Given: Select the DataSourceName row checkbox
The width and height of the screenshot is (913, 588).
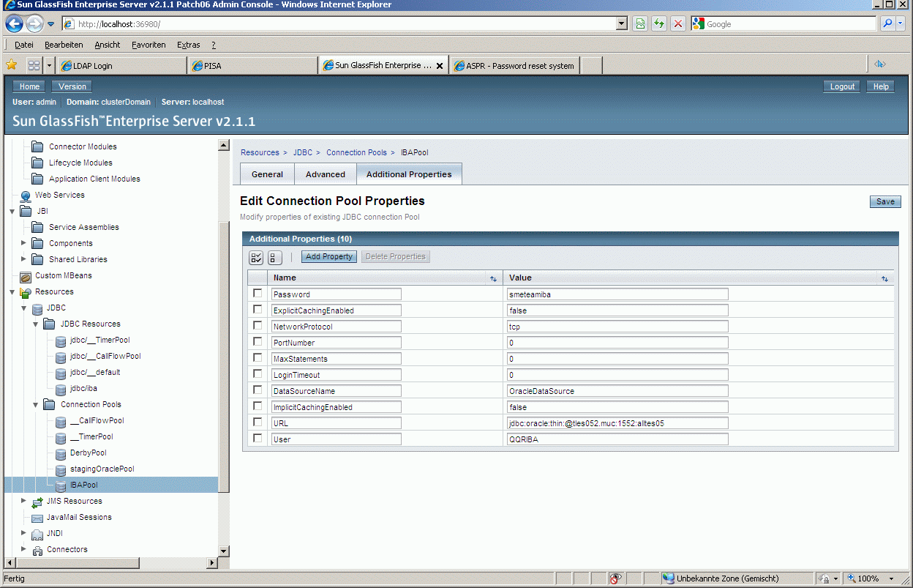Looking at the screenshot, I should click(258, 390).
